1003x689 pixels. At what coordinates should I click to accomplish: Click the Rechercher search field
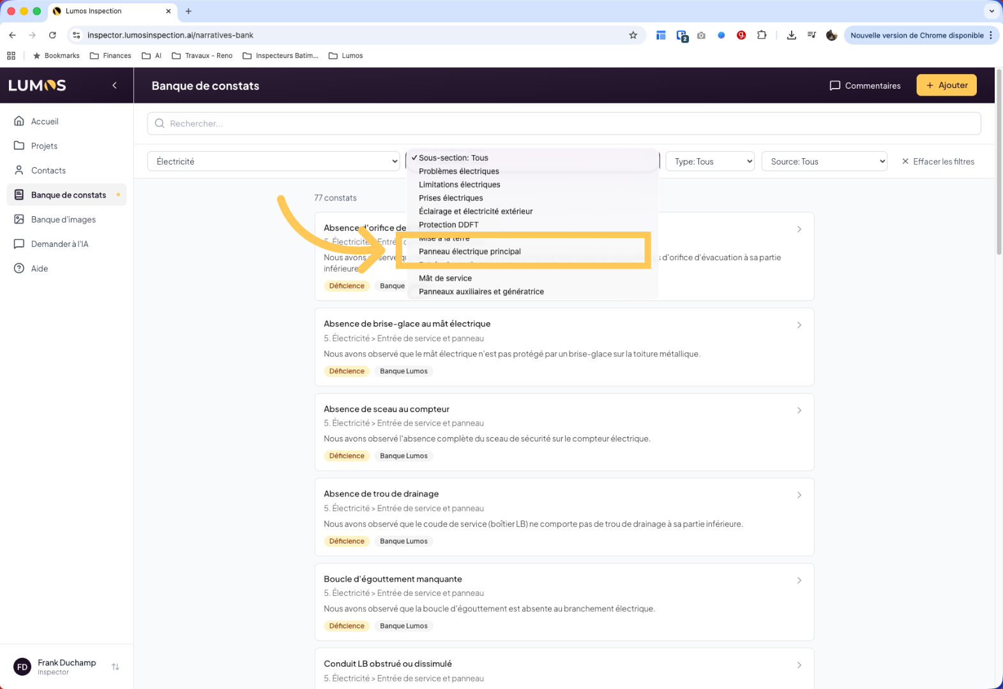click(564, 124)
